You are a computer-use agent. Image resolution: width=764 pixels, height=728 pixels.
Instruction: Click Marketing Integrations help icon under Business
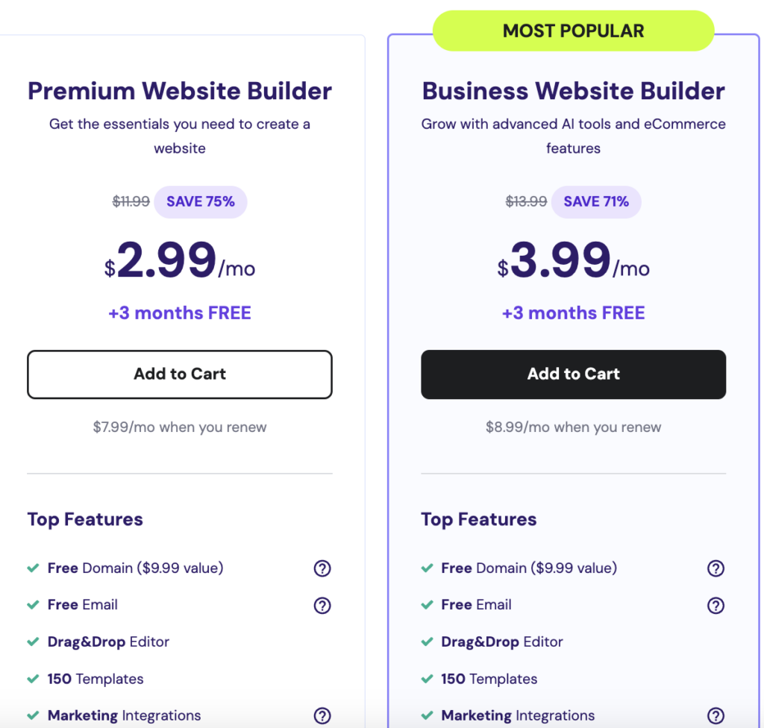716,715
